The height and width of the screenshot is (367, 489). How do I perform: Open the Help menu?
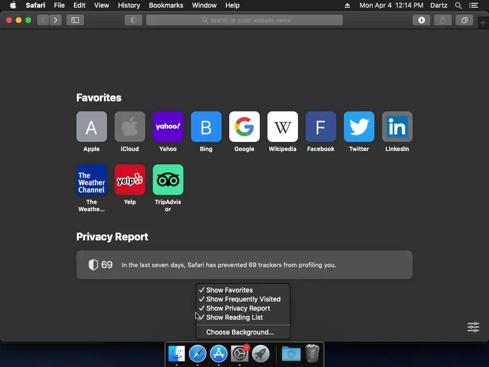point(233,5)
